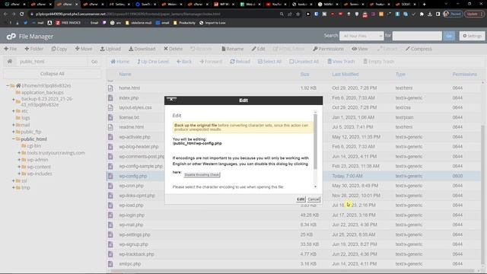This screenshot has height=274, width=487.
Task: Click the path field showing public_html
Action: [x=52, y=62]
